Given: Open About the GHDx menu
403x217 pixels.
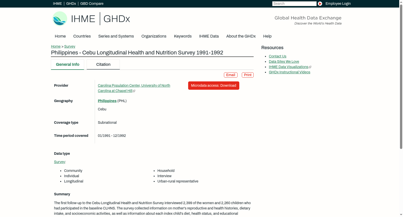Looking at the screenshot, I should coord(241,36).
